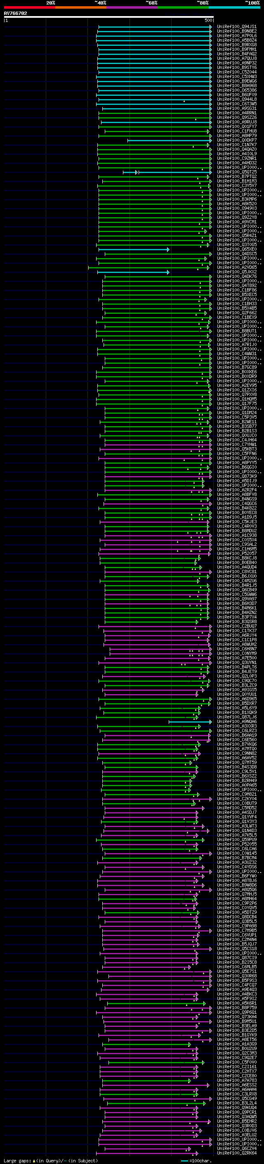Open the UniRef100_A8WUH2 entry
This screenshot has height=1164, width=264.
coord(236,645)
